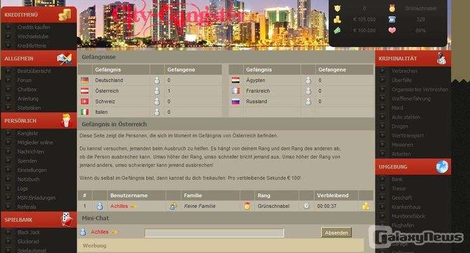The image size is (470, 253).
Task: Click the rank medal icon next to Grünschnabel in table
Action: tap(247, 206)
